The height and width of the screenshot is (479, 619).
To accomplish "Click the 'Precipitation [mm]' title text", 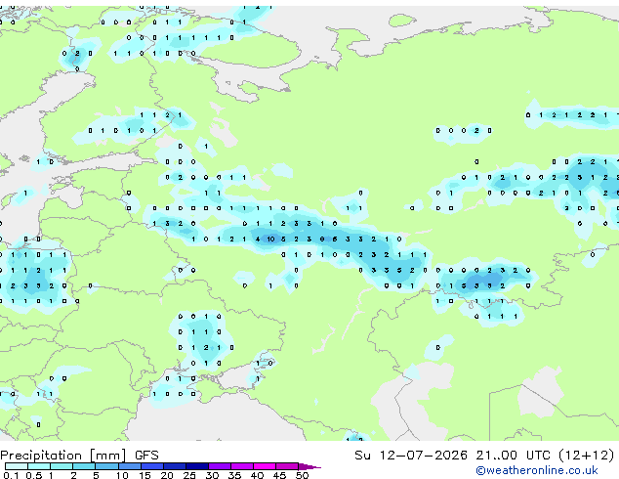I will click(x=63, y=456).
